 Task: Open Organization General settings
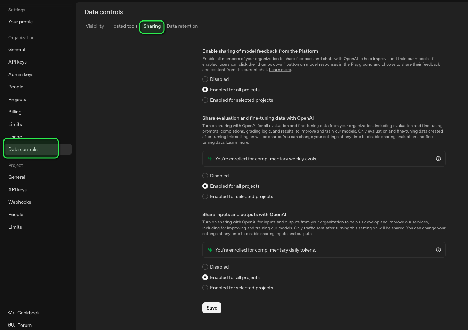(17, 49)
